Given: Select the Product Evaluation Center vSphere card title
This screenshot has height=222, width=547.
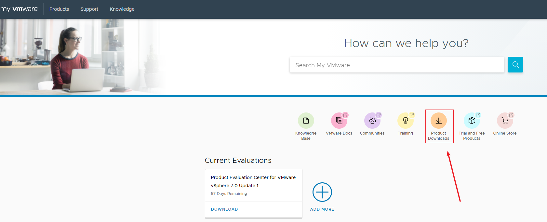Looking at the screenshot, I should [x=253, y=181].
